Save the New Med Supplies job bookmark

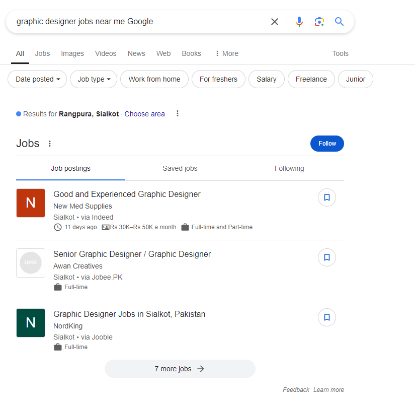(x=326, y=197)
